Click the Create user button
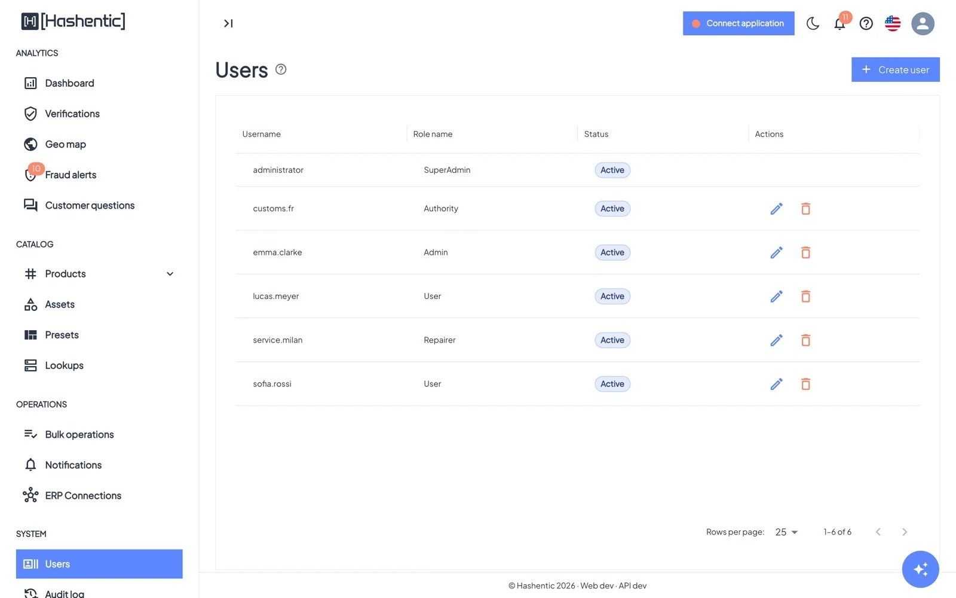The width and height of the screenshot is (956, 598). 895,69
